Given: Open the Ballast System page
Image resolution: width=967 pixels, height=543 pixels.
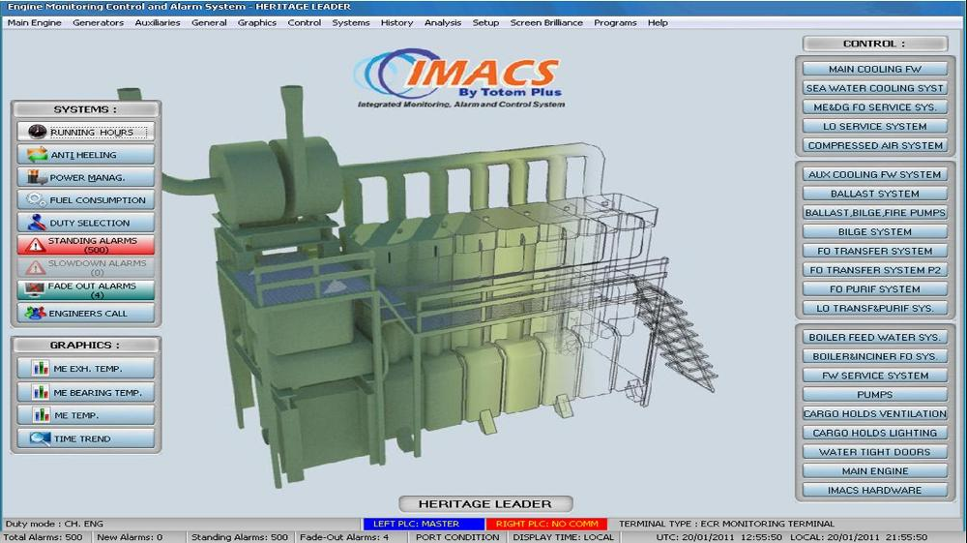Looking at the screenshot, I should tap(874, 194).
